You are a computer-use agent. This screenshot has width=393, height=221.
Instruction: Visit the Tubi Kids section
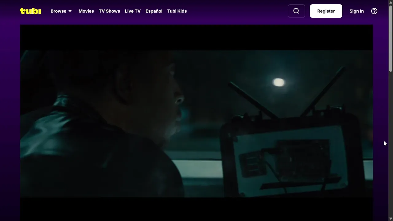pyautogui.click(x=177, y=11)
